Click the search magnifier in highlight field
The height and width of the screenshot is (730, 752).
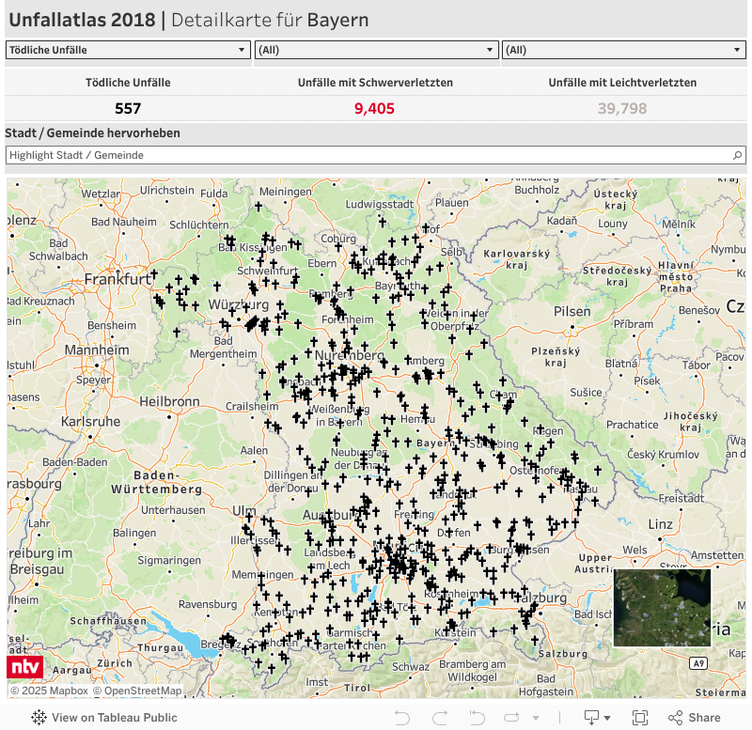pos(738,155)
